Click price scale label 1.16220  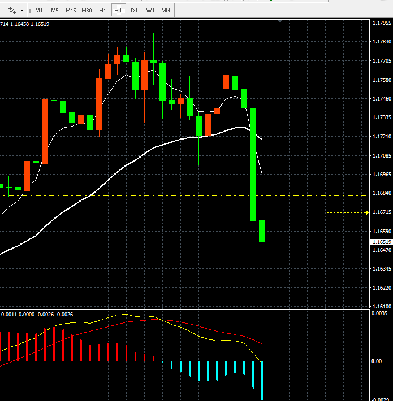click(x=382, y=288)
